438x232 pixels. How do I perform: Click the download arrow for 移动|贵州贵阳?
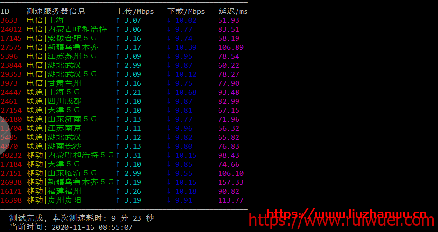point(169,200)
